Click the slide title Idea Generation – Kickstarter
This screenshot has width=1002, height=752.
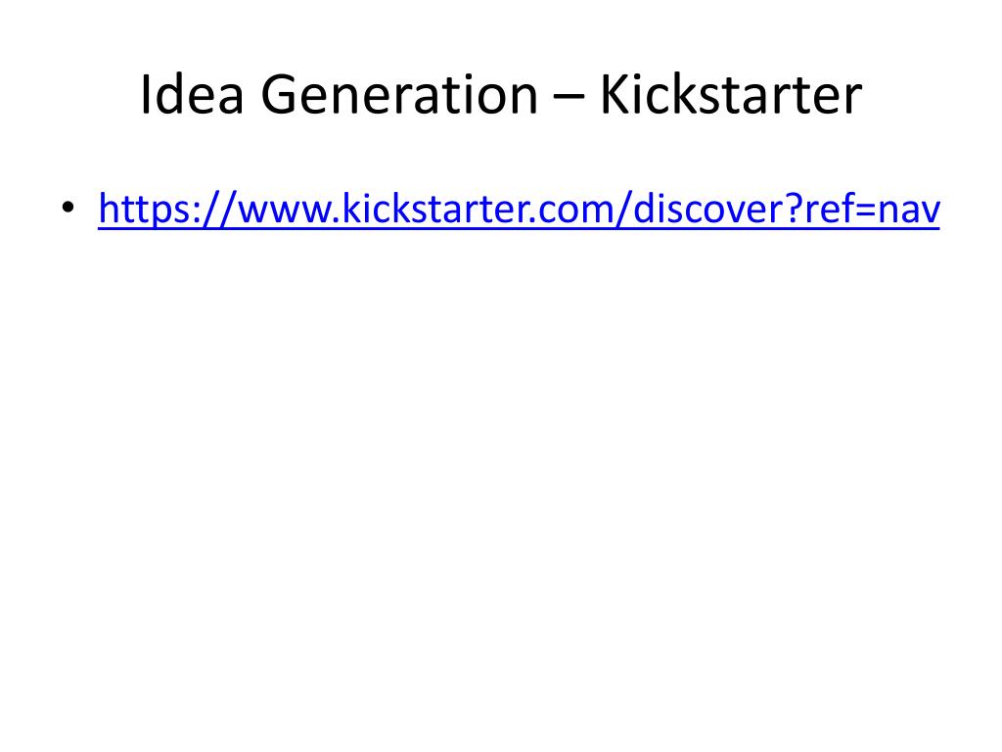click(501, 95)
